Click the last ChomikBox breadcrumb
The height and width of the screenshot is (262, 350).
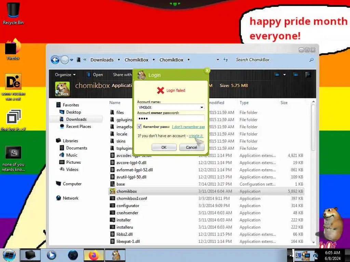pos(171,60)
